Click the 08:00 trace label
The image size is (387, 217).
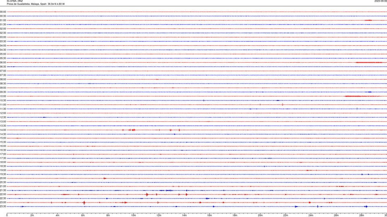[x=3, y=80]
